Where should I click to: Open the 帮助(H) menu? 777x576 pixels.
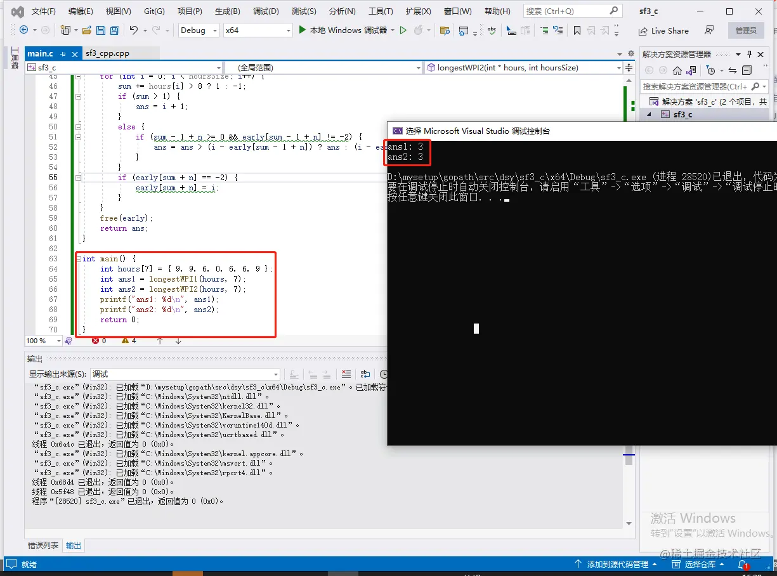coord(497,11)
